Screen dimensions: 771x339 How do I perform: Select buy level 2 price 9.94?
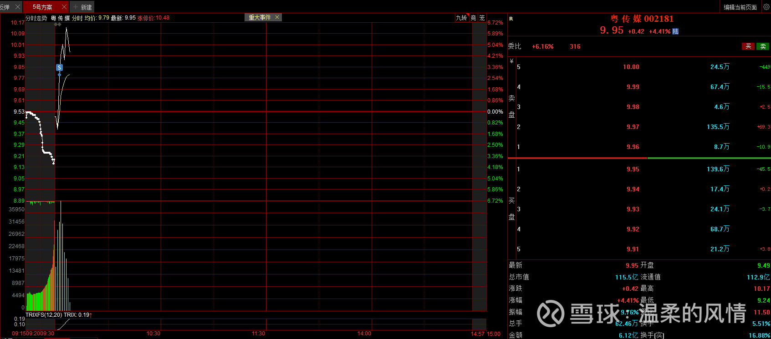633,189
